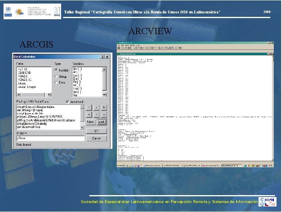Open the last menu in ArcView menu bar
This screenshot has width=282, height=212.
click(138, 45)
